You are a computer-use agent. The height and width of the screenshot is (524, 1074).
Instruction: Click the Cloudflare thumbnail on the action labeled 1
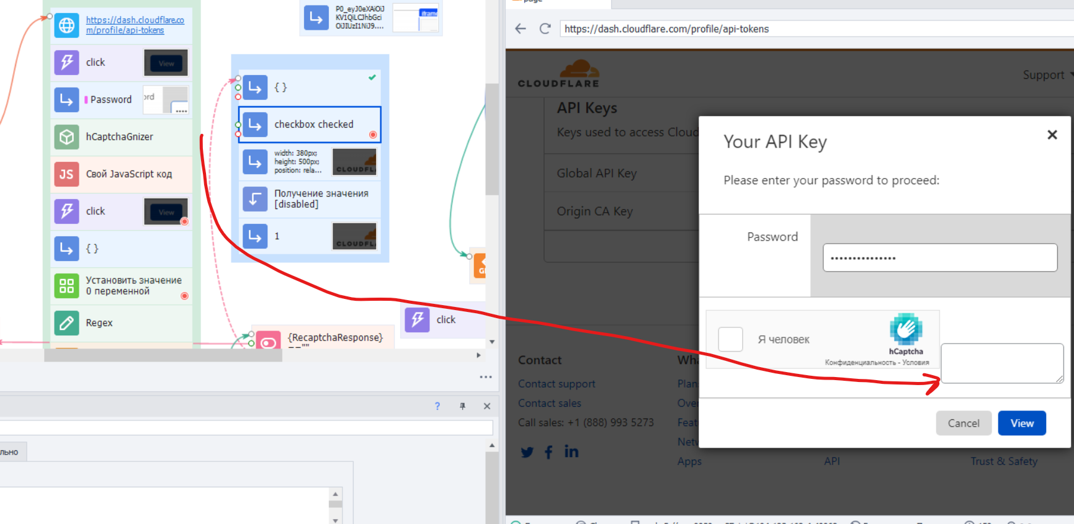click(355, 236)
